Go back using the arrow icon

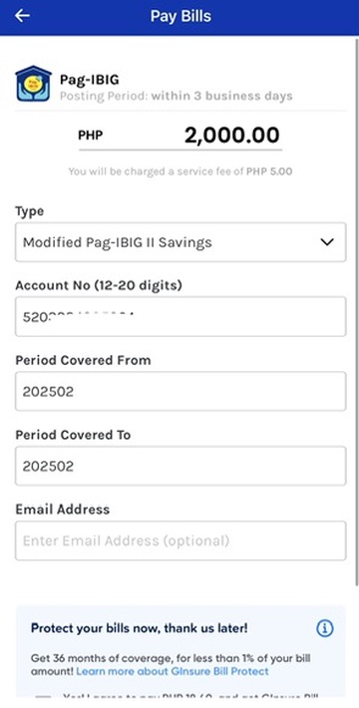coord(22,16)
